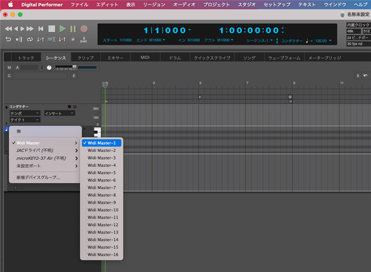
Task: Select Widi Master-2 from the submenu
Action: point(102,150)
